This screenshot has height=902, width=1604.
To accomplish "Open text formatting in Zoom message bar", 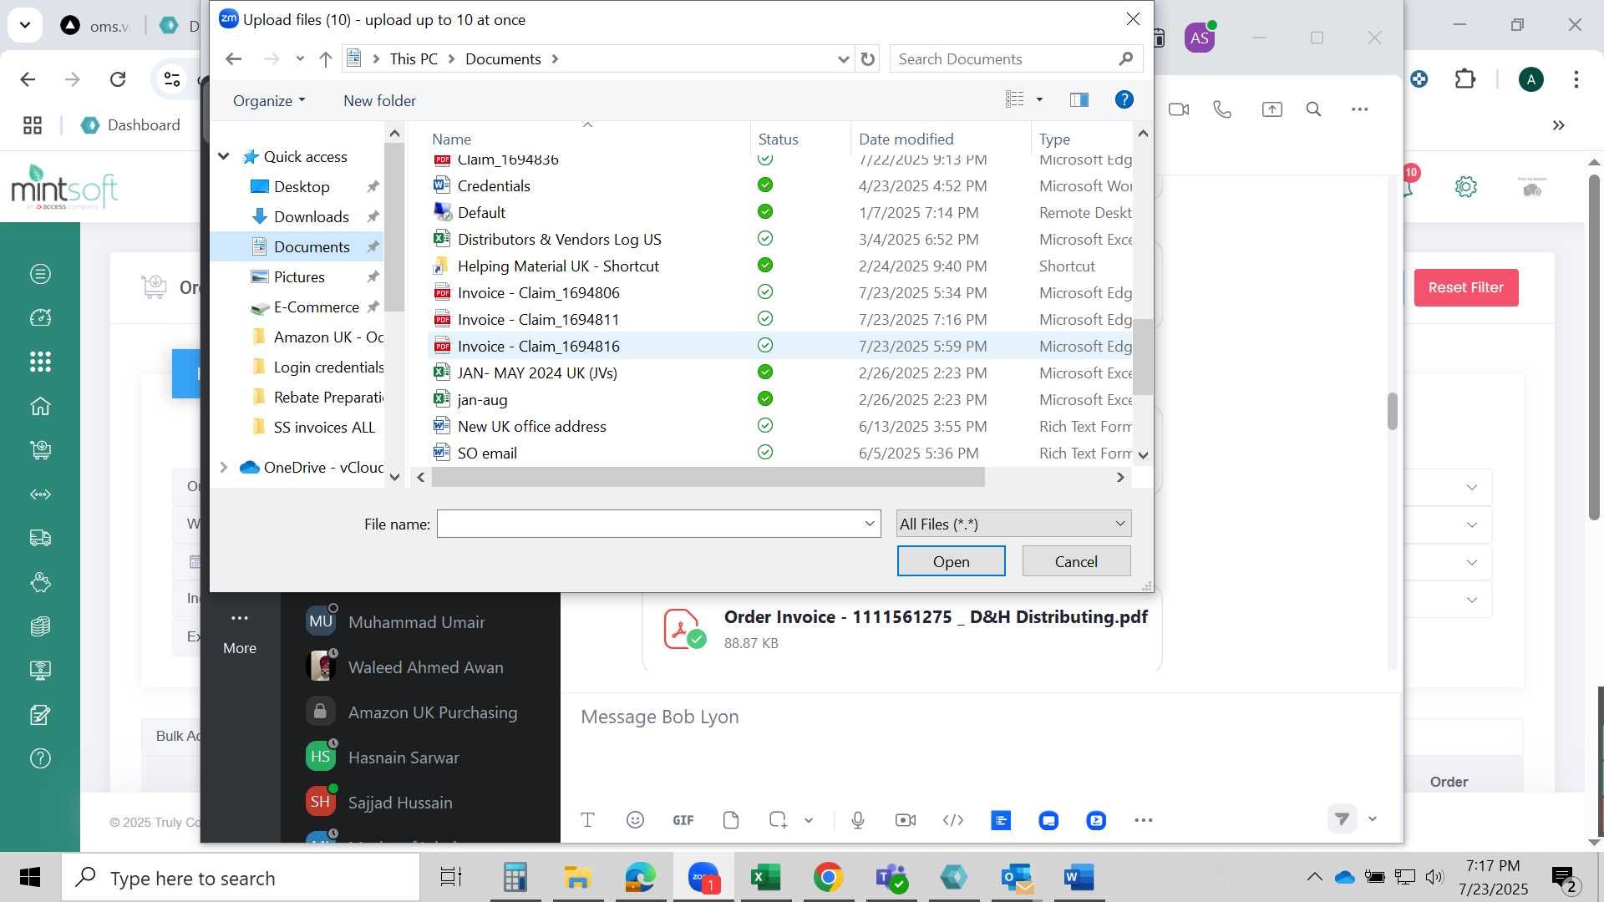I will click(587, 820).
